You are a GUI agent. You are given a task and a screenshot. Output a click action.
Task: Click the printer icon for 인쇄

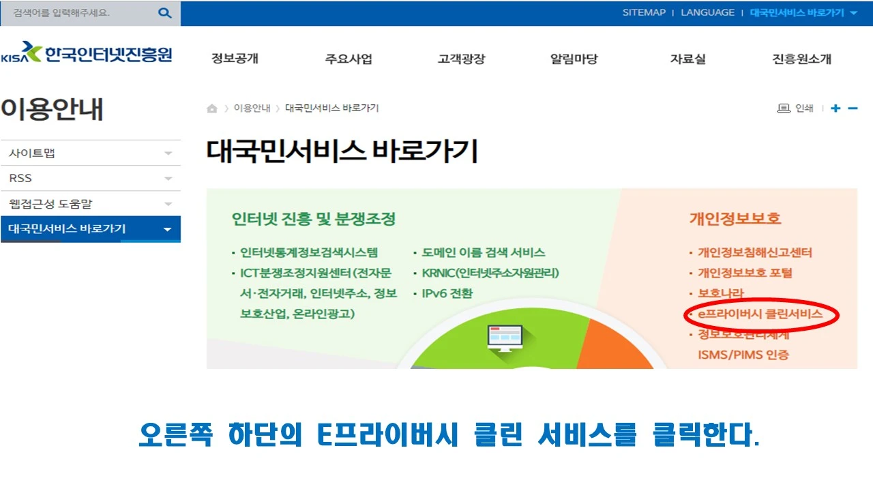(784, 108)
